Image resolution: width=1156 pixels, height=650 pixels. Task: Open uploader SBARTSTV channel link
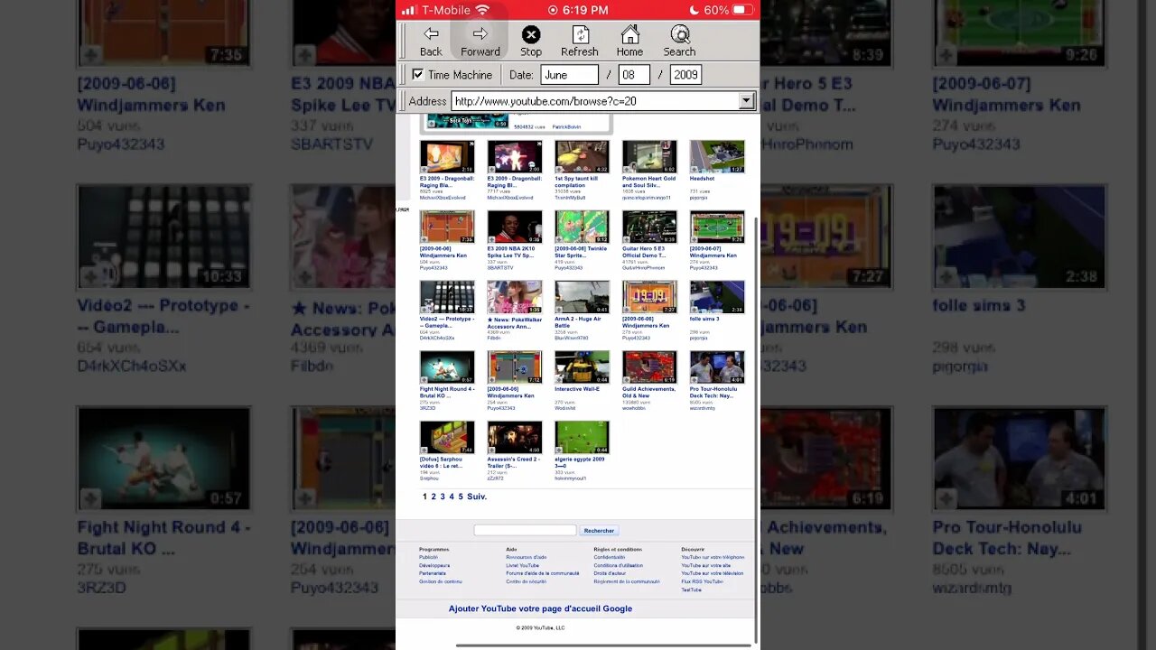(500, 268)
